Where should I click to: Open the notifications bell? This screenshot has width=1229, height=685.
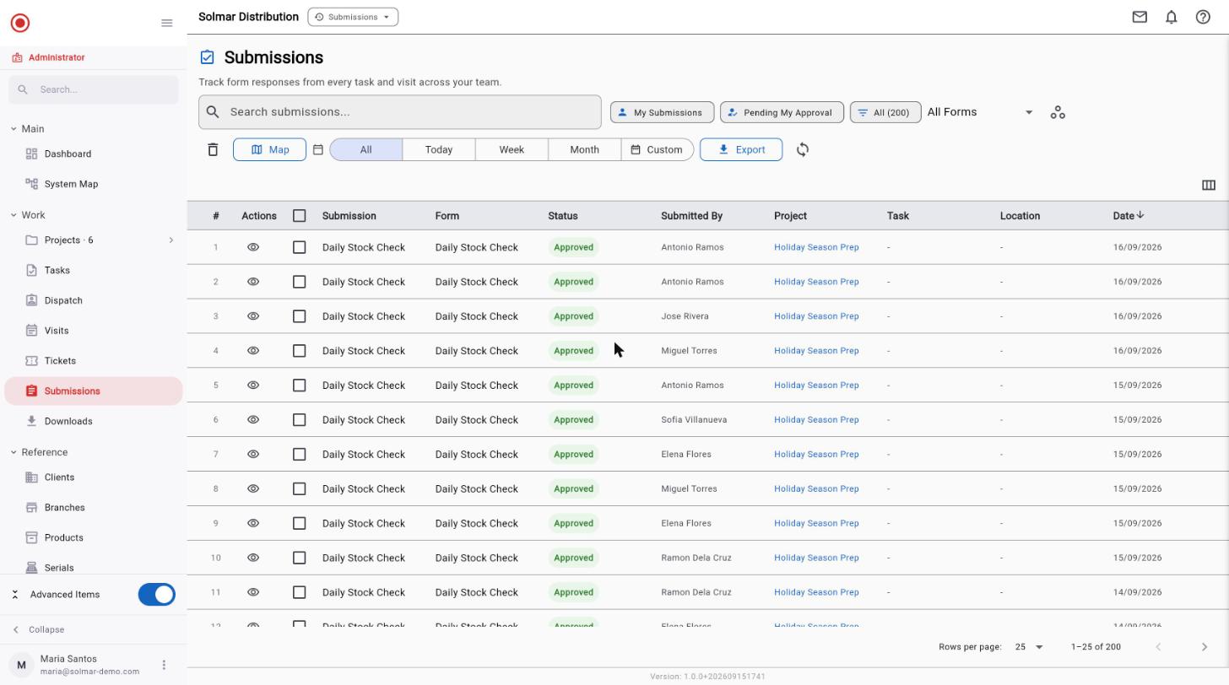pos(1172,17)
